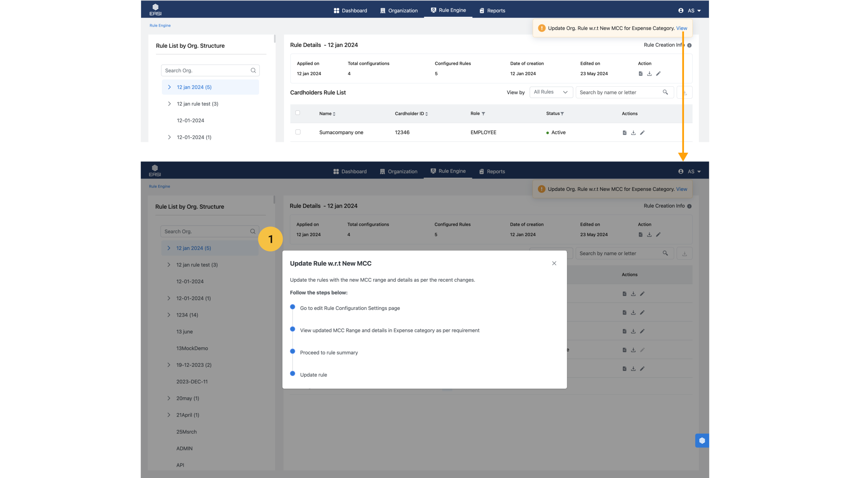
Task: Open the Role column filter icon
Action: (x=484, y=114)
